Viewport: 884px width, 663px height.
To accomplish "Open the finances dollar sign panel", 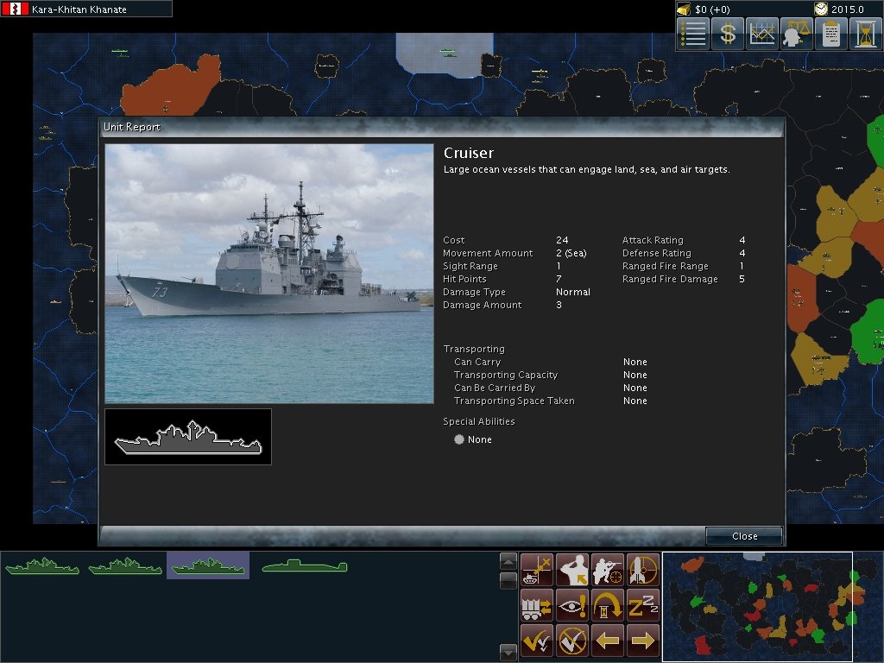I will [x=728, y=35].
